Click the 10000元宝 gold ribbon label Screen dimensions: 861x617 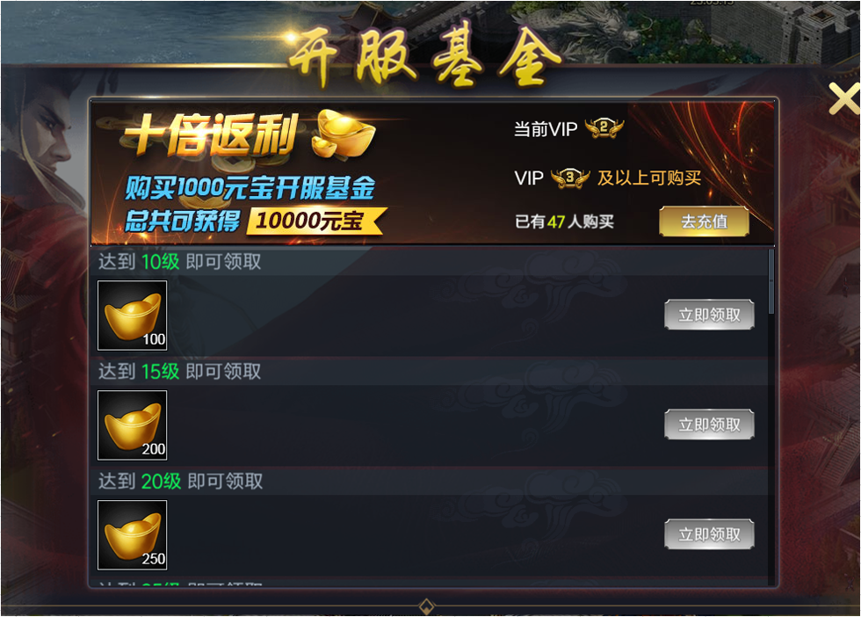tap(316, 221)
